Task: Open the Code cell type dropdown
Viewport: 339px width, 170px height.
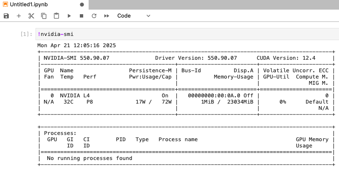Action: pyautogui.click(x=134, y=16)
